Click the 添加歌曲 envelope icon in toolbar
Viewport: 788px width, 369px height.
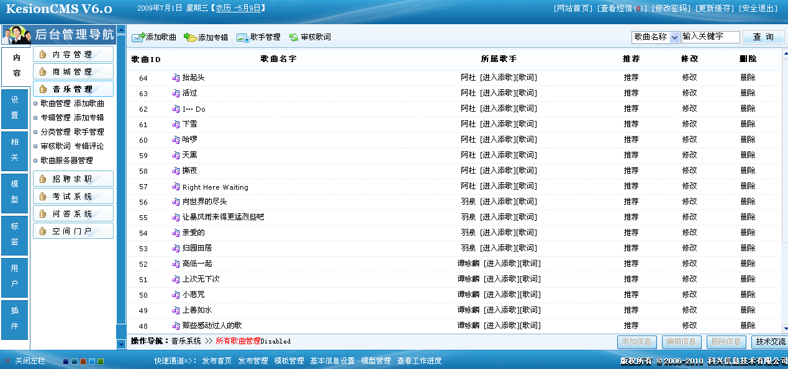pos(138,38)
